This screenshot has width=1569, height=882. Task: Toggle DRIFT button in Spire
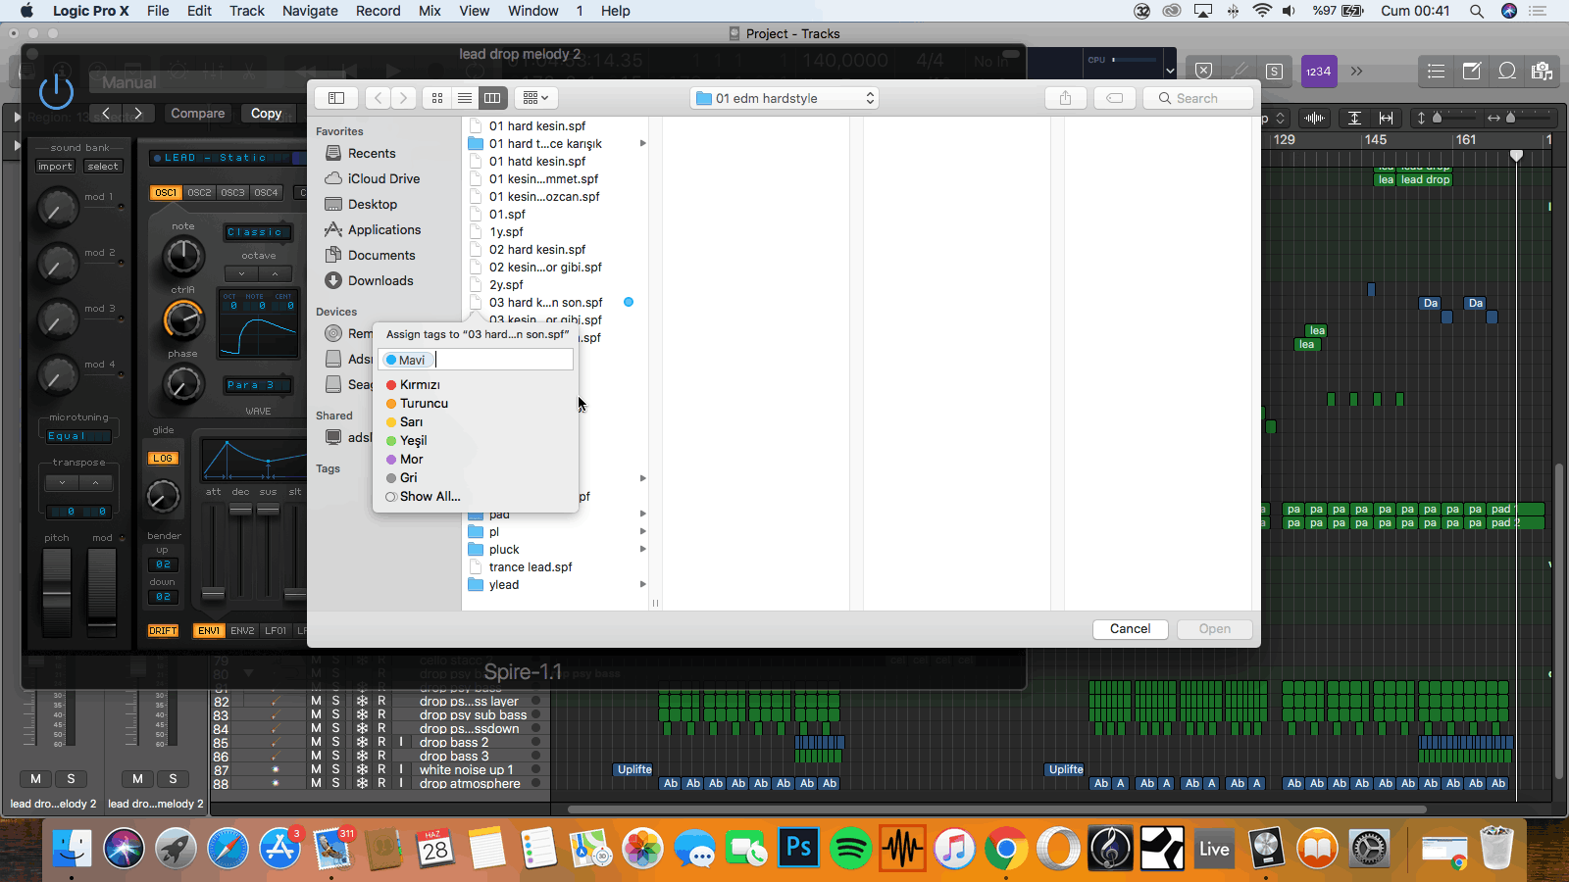[x=163, y=630]
